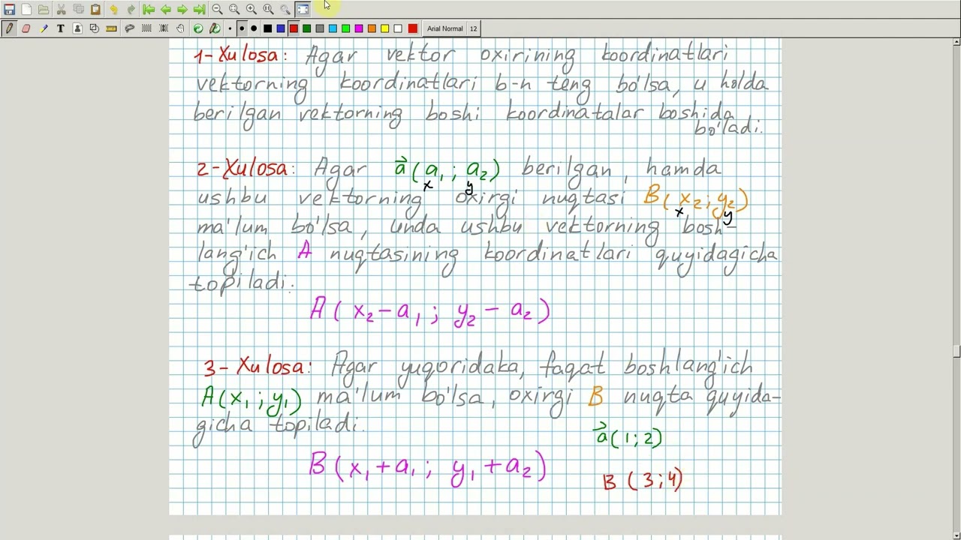Image resolution: width=961 pixels, height=540 pixels.
Task: Pick the blue color swatch
Action: (x=281, y=28)
